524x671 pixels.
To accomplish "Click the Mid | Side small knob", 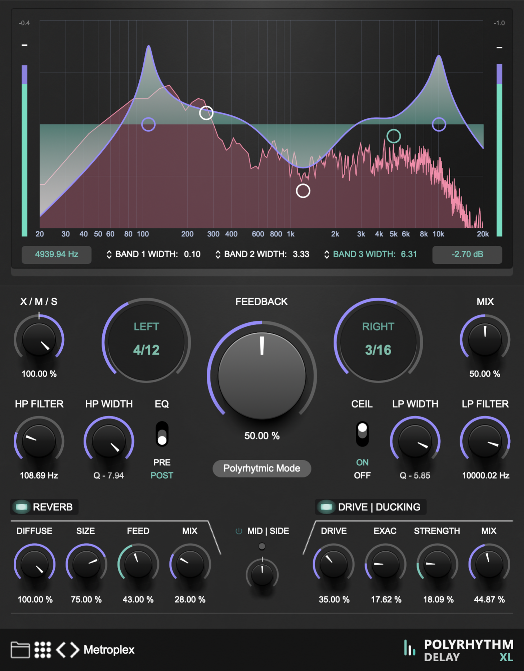I will (x=262, y=574).
